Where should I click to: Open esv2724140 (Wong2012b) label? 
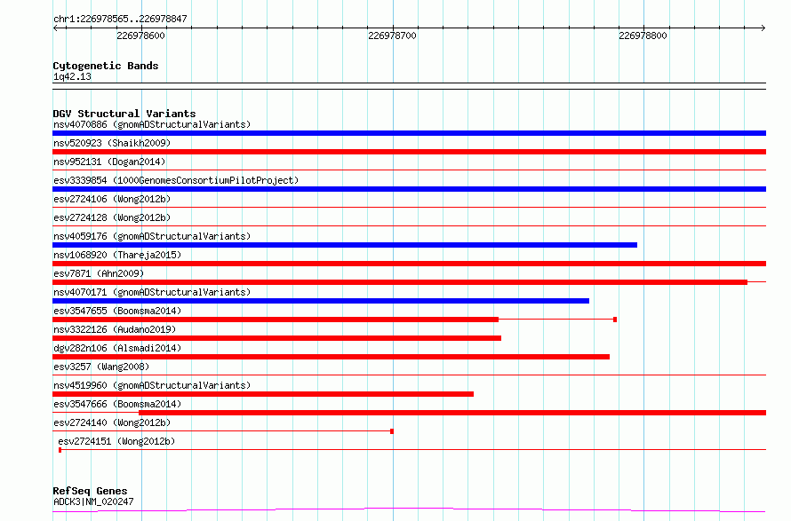tap(112, 422)
